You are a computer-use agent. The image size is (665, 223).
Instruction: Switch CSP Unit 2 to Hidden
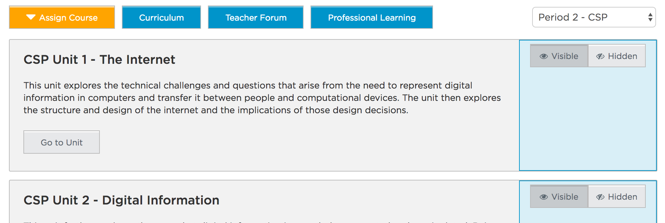click(617, 197)
